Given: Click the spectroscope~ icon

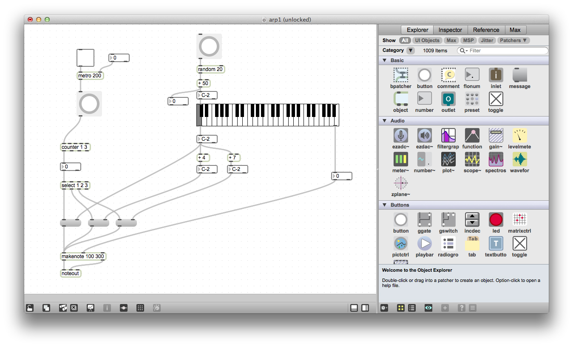Looking at the screenshot, I should pos(496,159).
